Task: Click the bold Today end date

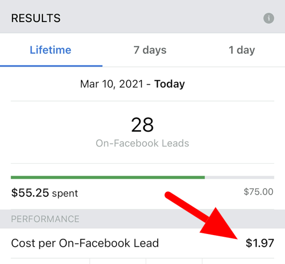Action: (170, 84)
